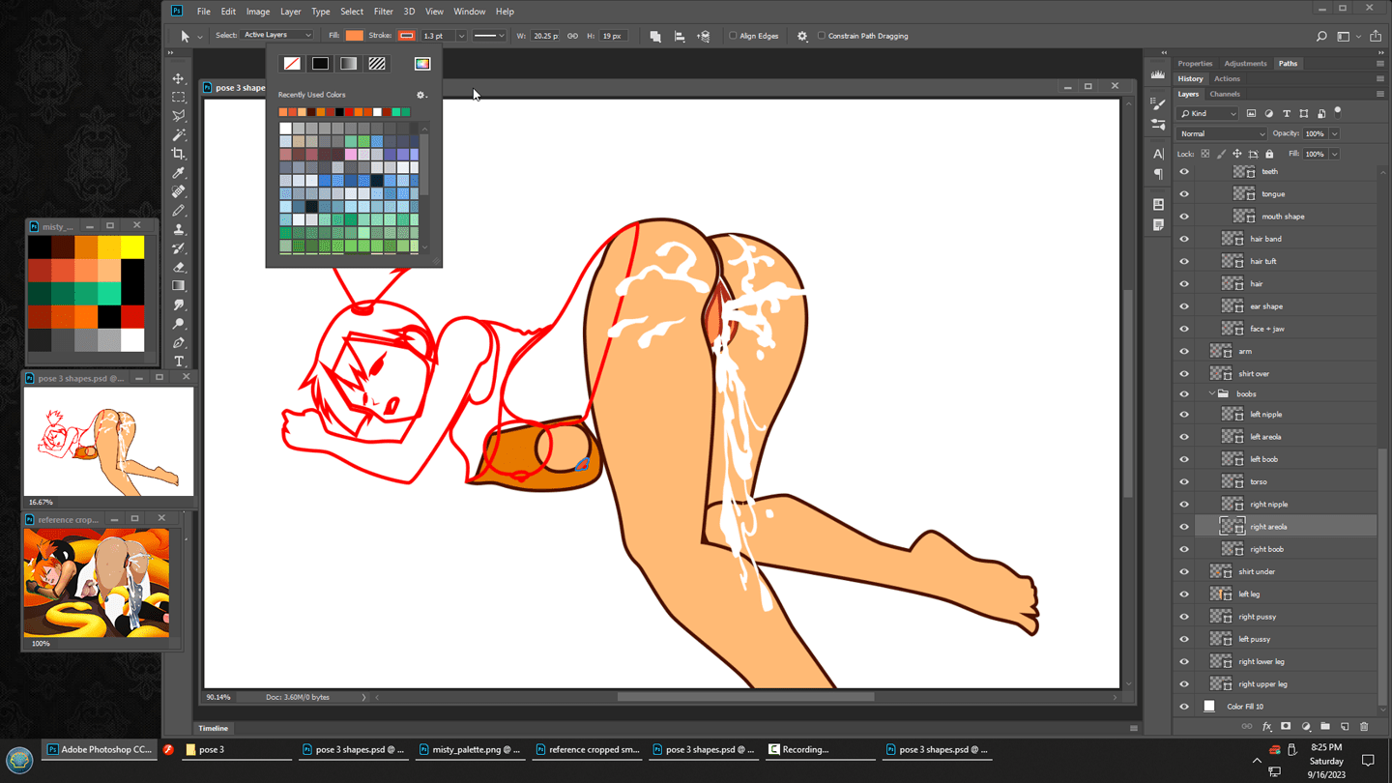The image size is (1392, 783).
Task: Activate the Horizontal Type tool
Action: point(179,362)
